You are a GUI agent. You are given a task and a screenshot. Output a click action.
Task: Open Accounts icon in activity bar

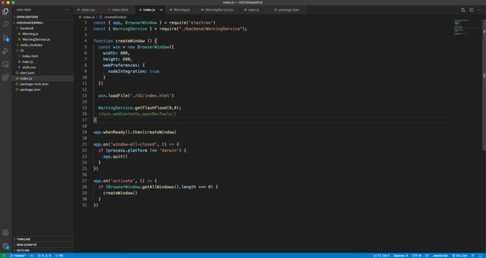(5, 233)
